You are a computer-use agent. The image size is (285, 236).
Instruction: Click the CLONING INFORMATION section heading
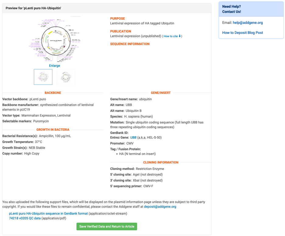[x=160, y=162]
